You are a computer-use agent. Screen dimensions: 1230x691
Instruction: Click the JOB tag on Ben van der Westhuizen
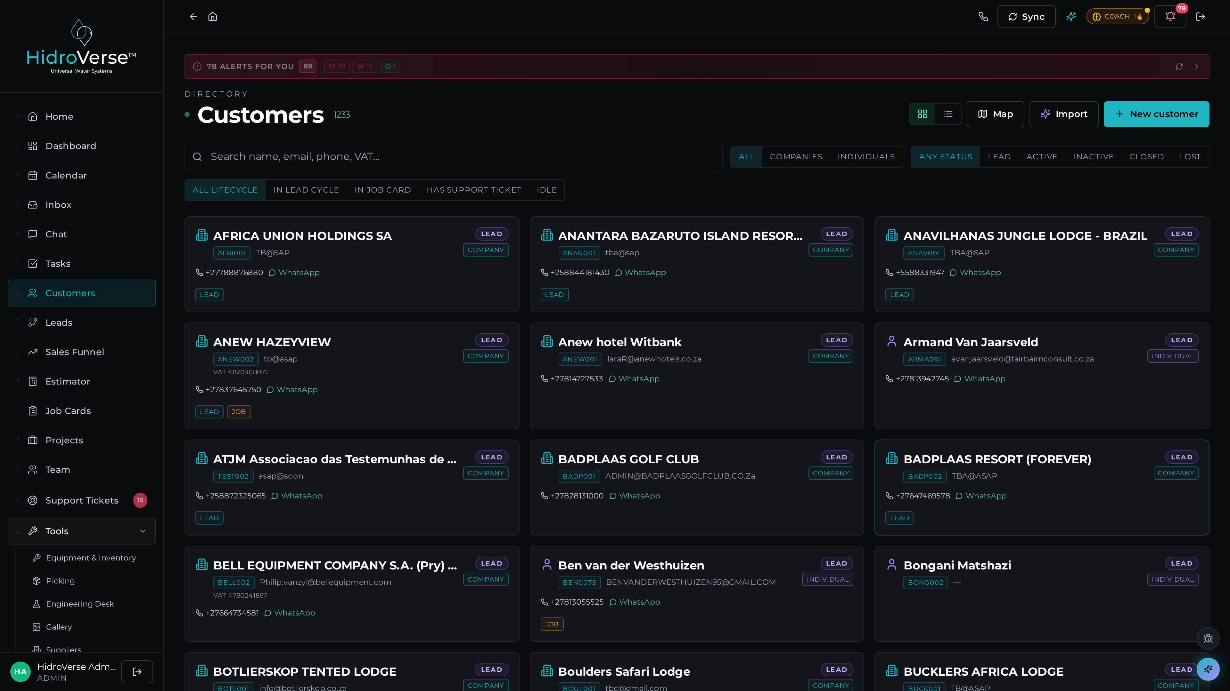pyautogui.click(x=552, y=624)
